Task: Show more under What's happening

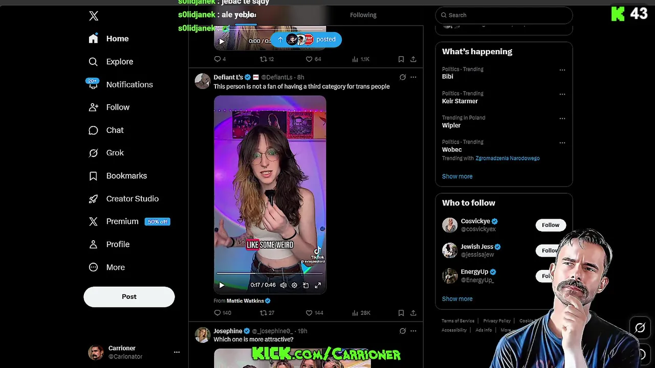Action: (457, 176)
